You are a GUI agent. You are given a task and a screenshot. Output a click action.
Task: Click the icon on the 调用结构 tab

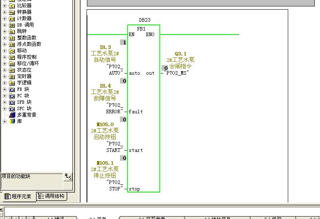(41, 196)
